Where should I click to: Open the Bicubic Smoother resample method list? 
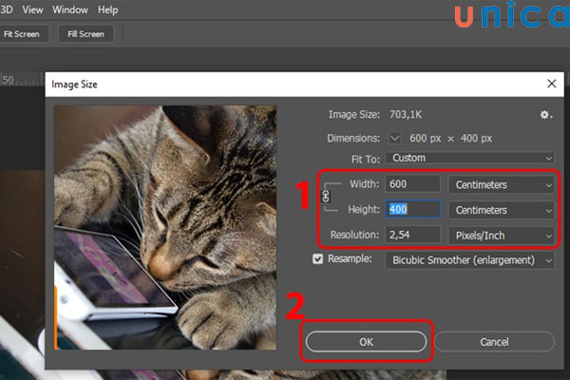pyautogui.click(x=483, y=258)
